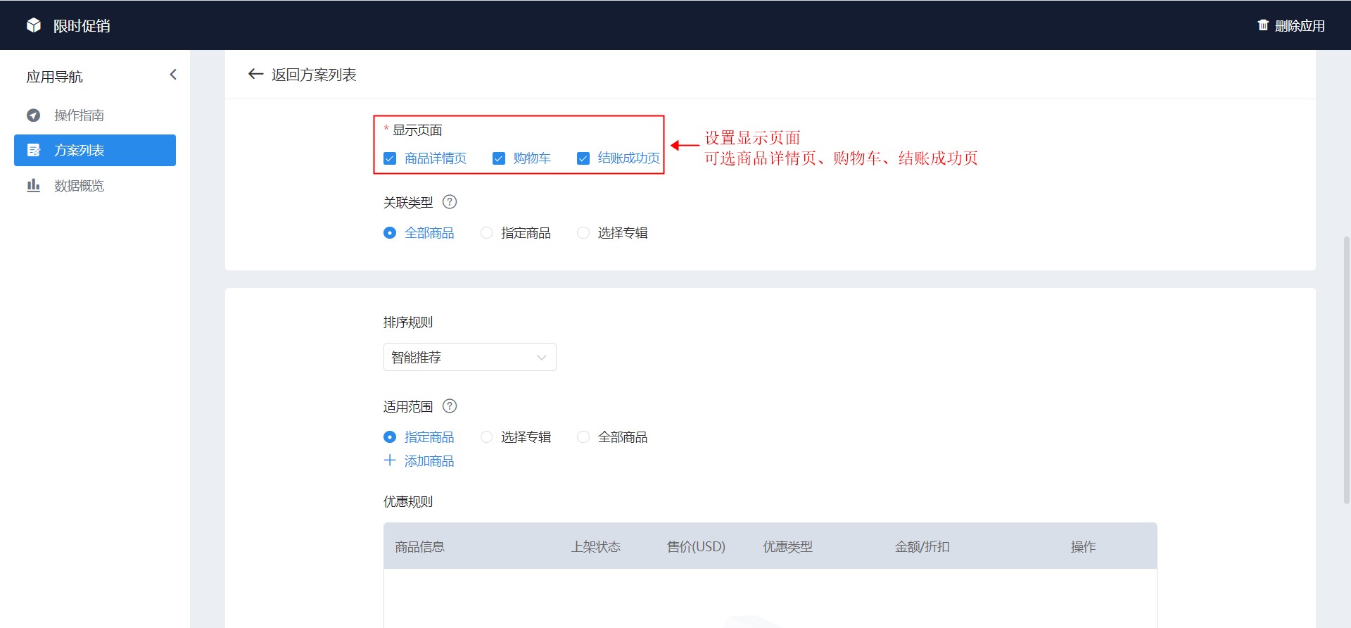Open help icon next to 关联类型
Screen dimensions: 1351x628
(x=450, y=202)
